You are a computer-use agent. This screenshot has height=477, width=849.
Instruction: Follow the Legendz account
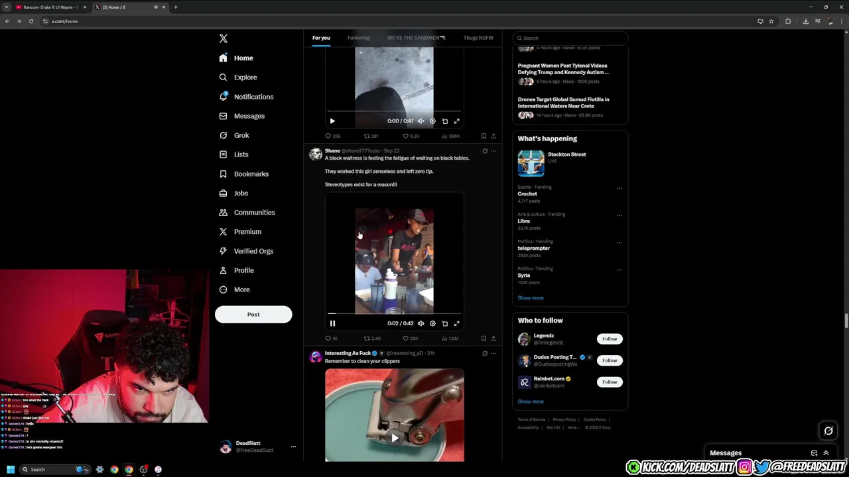pyautogui.click(x=610, y=339)
